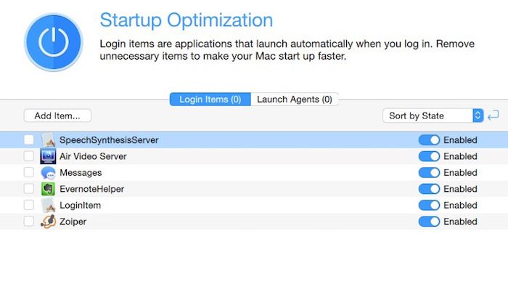Select the Messages row label
The height and width of the screenshot is (303, 508).
[x=81, y=173]
